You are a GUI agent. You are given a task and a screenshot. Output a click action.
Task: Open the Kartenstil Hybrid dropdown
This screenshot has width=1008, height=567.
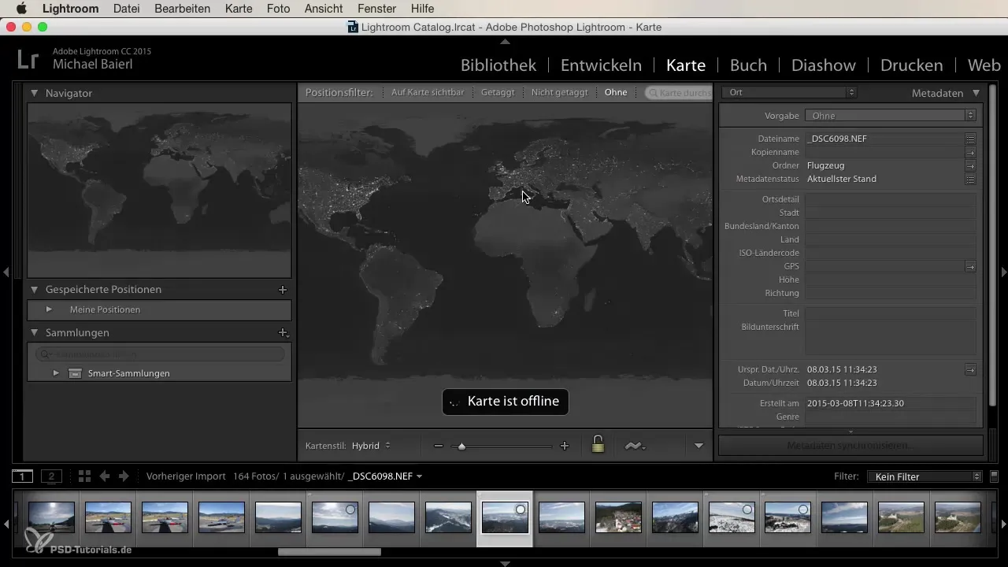point(371,446)
